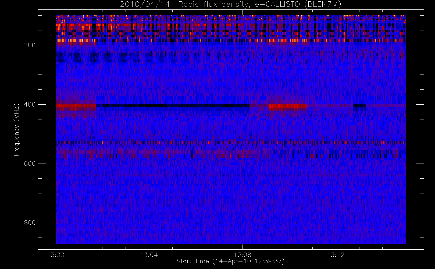Click the dark band at 400 MHz near 13:05
This screenshot has width=435, height=269.
coord(173,105)
